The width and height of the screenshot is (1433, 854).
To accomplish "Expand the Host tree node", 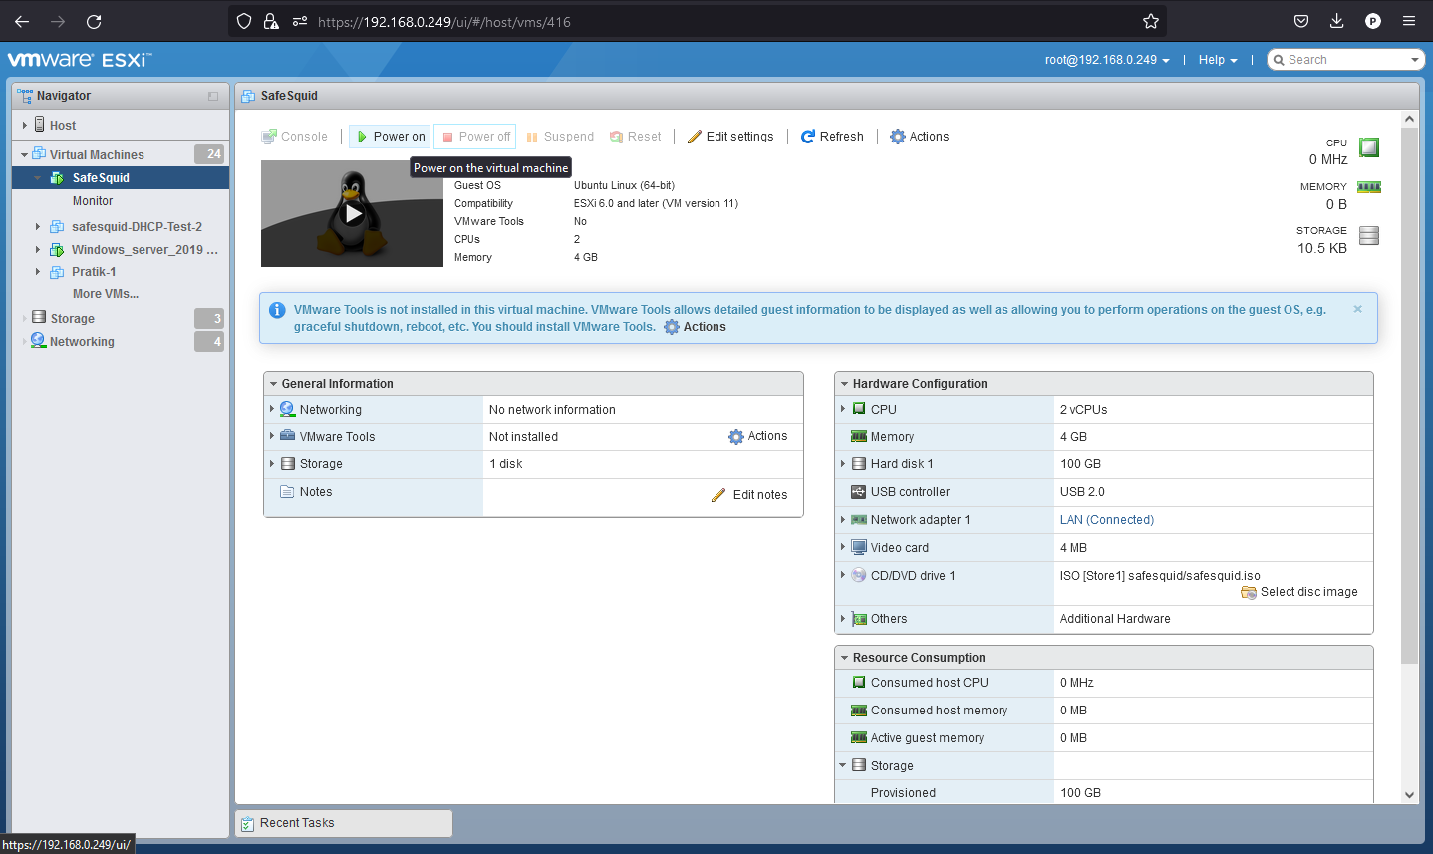I will [x=25, y=125].
